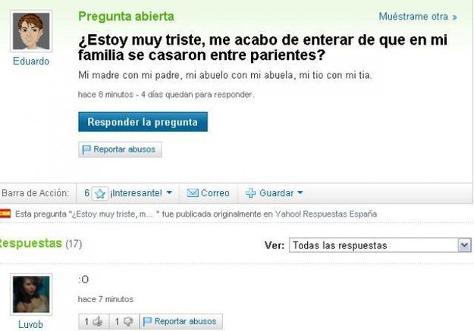Image resolution: width=474 pixels, height=331 pixels.
Task: Expand the ¡Interesante! dropdown arrow
Action: point(169,192)
